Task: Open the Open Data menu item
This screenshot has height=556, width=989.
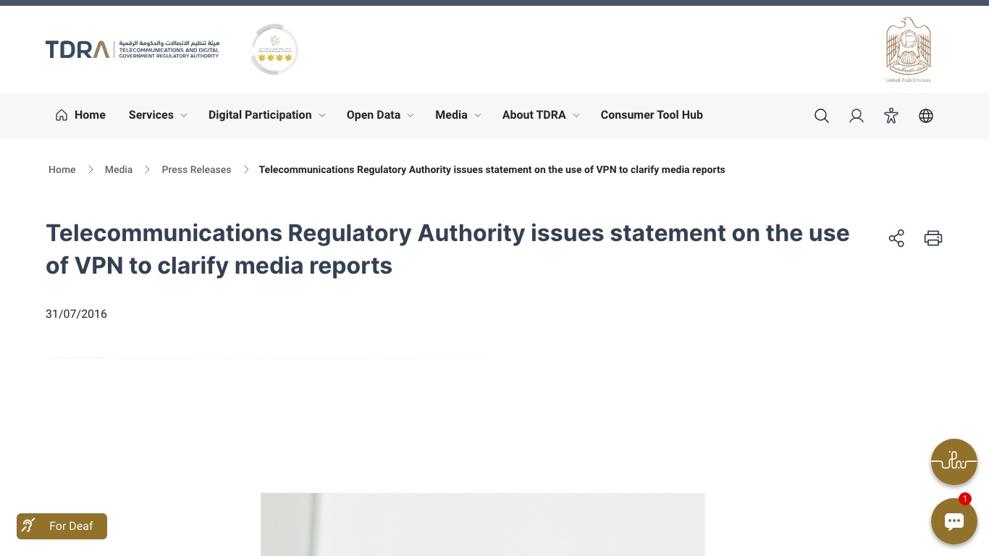Action: tap(373, 115)
